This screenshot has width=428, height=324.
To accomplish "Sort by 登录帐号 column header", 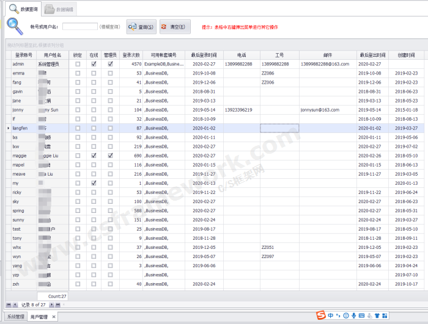I will click(24, 55).
